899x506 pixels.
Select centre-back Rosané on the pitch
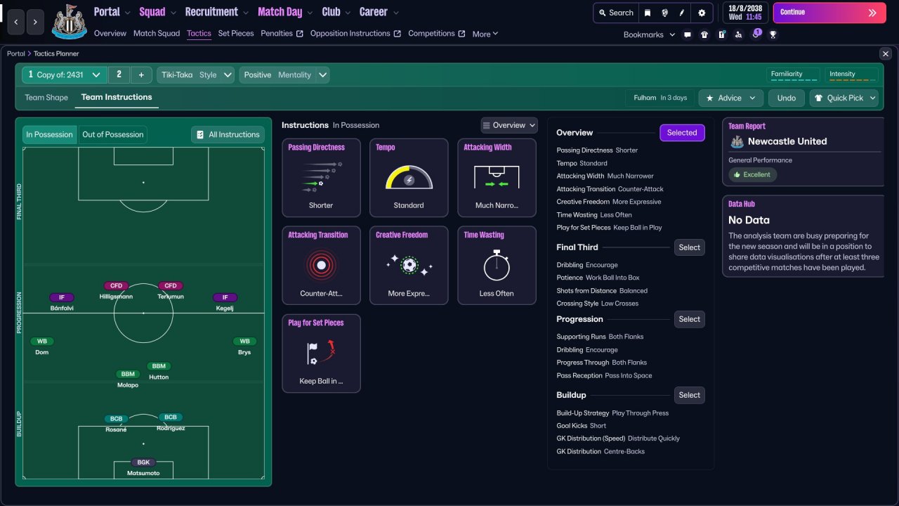[116, 424]
